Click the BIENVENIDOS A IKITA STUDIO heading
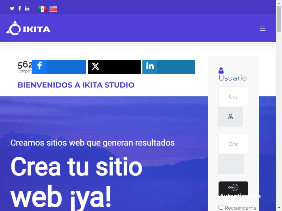 tap(76, 85)
